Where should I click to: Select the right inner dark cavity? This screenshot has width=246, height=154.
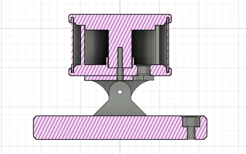(143, 47)
